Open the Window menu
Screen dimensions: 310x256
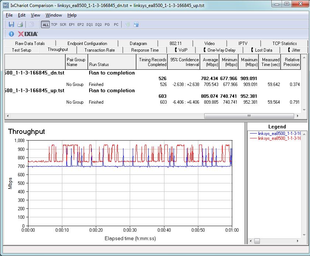54,15
